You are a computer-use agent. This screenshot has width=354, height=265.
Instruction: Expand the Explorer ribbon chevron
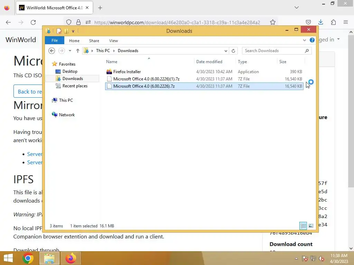pyautogui.click(x=304, y=40)
